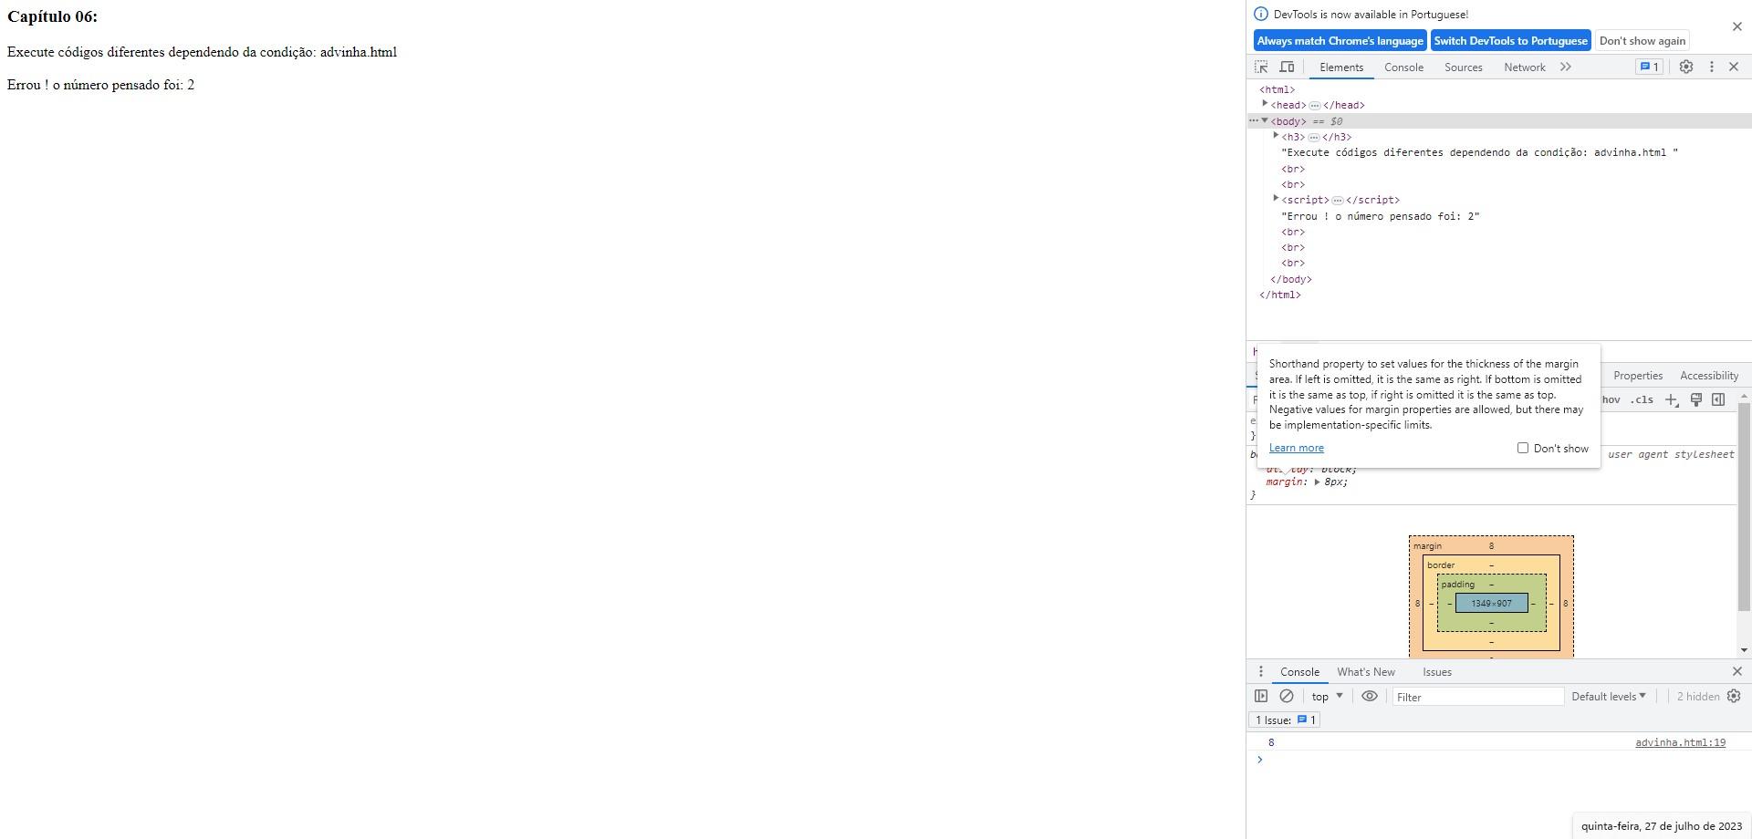Screen dimensions: 1752x839
Task: Open the top JavaScript context dropdown
Action: (x=1328, y=697)
